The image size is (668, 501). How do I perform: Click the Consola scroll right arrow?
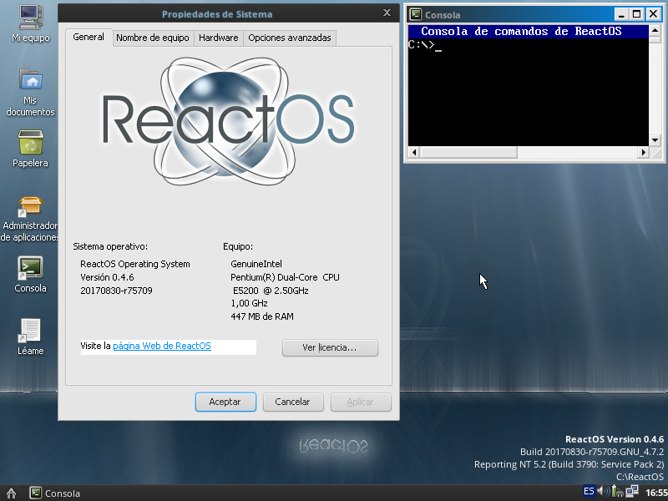(643, 152)
